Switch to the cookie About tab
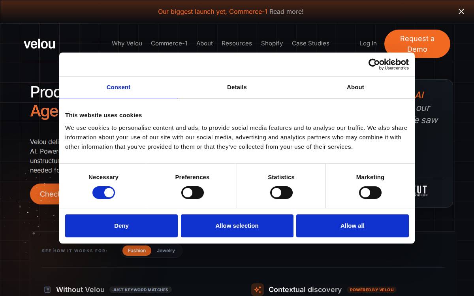The width and height of the screenshot is (474, 296). click(355, 87)
